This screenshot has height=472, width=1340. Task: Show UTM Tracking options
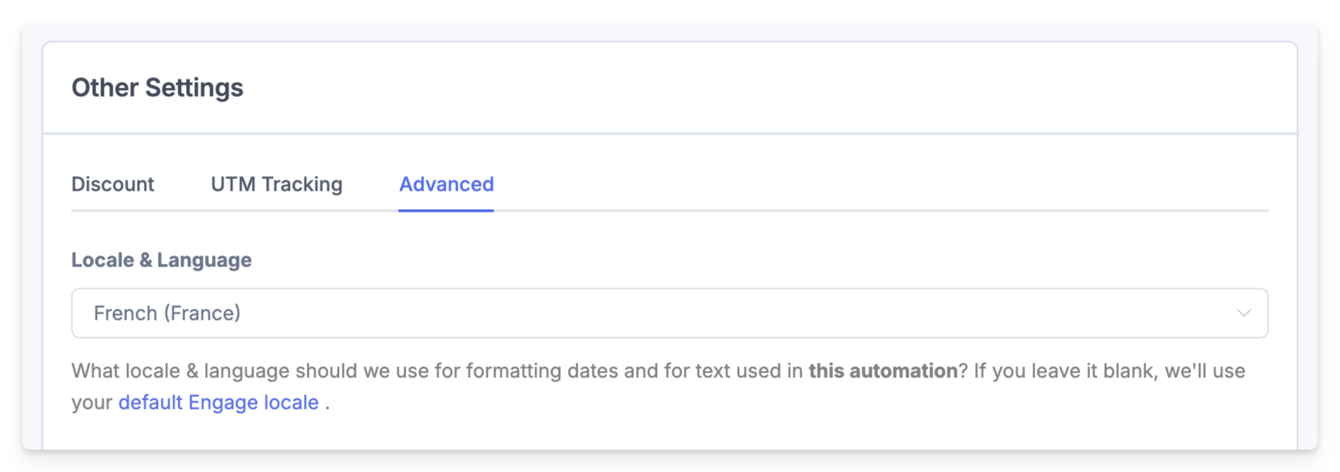pos(277,184)
